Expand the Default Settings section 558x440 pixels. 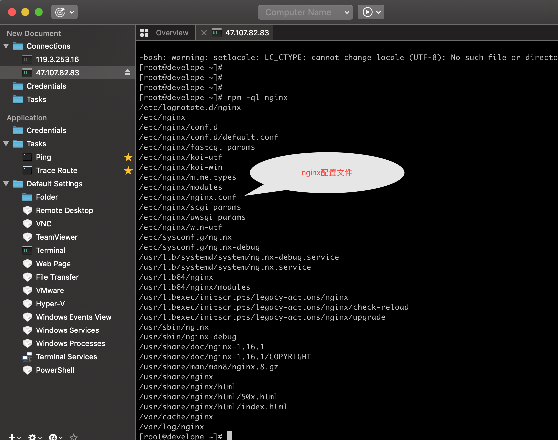6,184
